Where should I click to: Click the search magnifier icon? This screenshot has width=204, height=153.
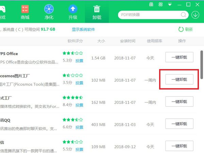pos(184,15)
